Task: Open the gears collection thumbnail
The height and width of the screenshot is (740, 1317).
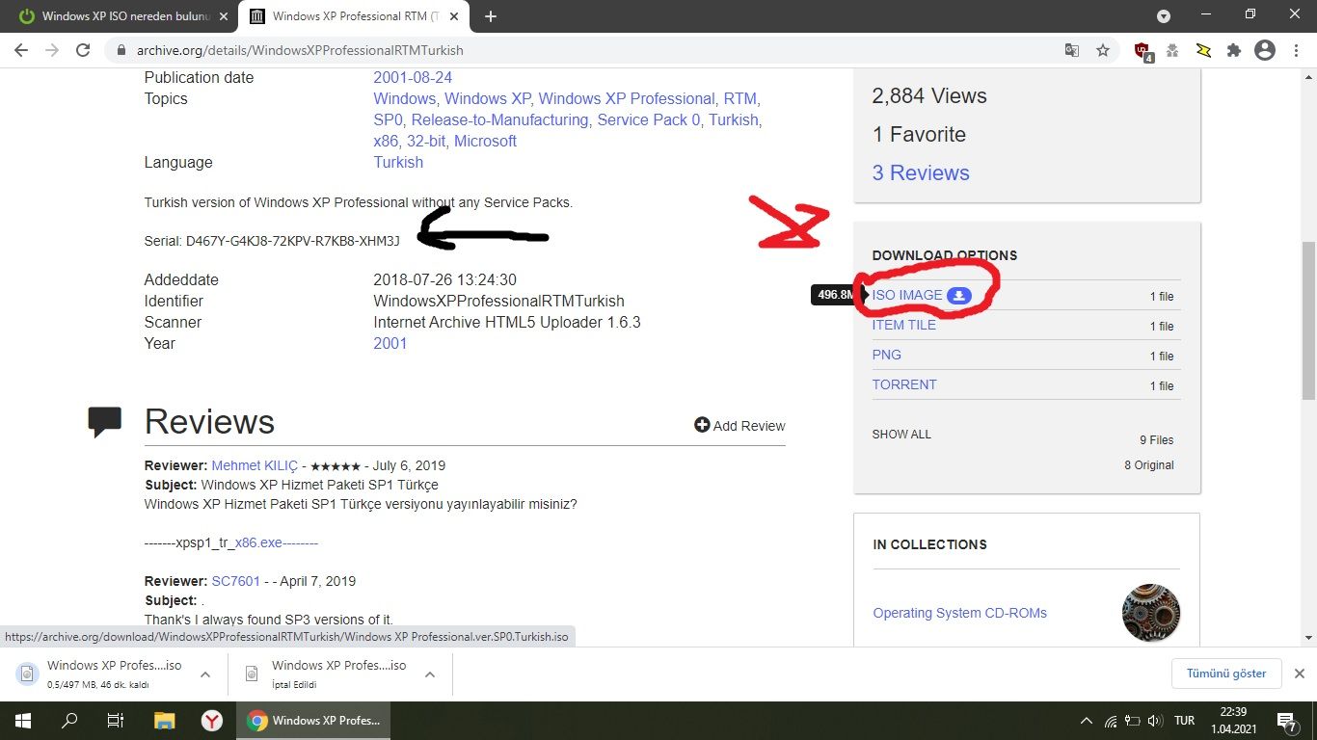Action: coord(1151,613)
